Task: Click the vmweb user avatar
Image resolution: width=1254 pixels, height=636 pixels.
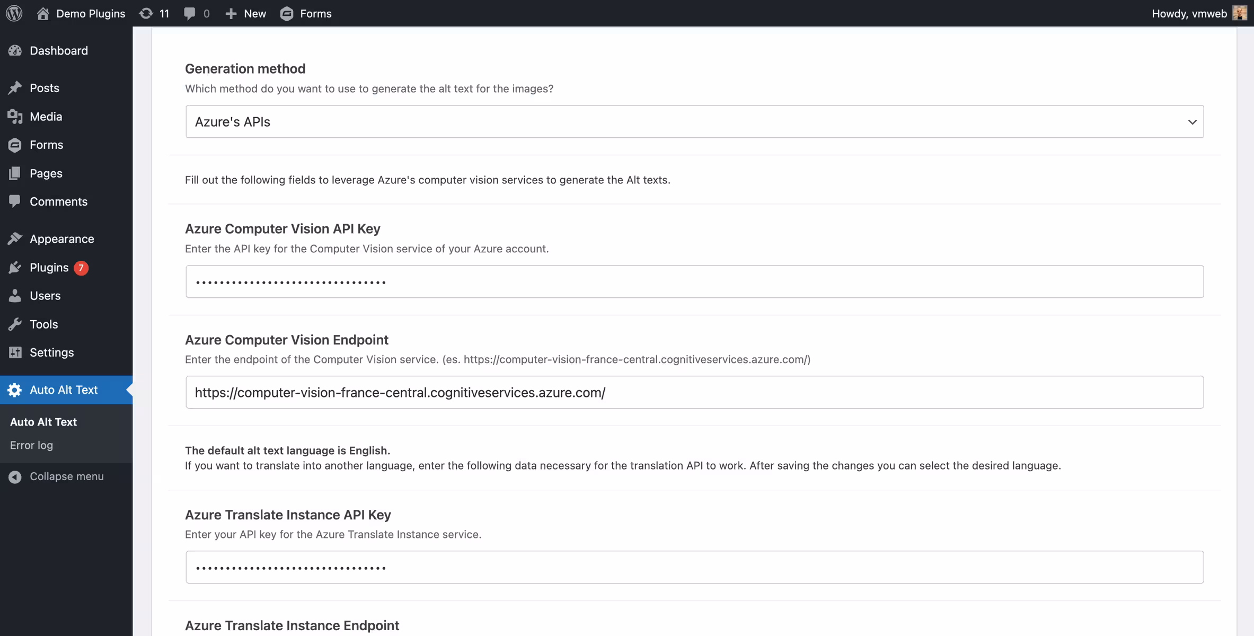Action: (x=1240, y=13)
